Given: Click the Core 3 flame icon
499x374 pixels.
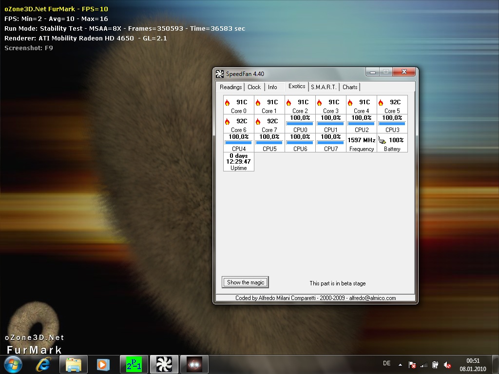Looking at the screenshot, I should pos(320,102).
